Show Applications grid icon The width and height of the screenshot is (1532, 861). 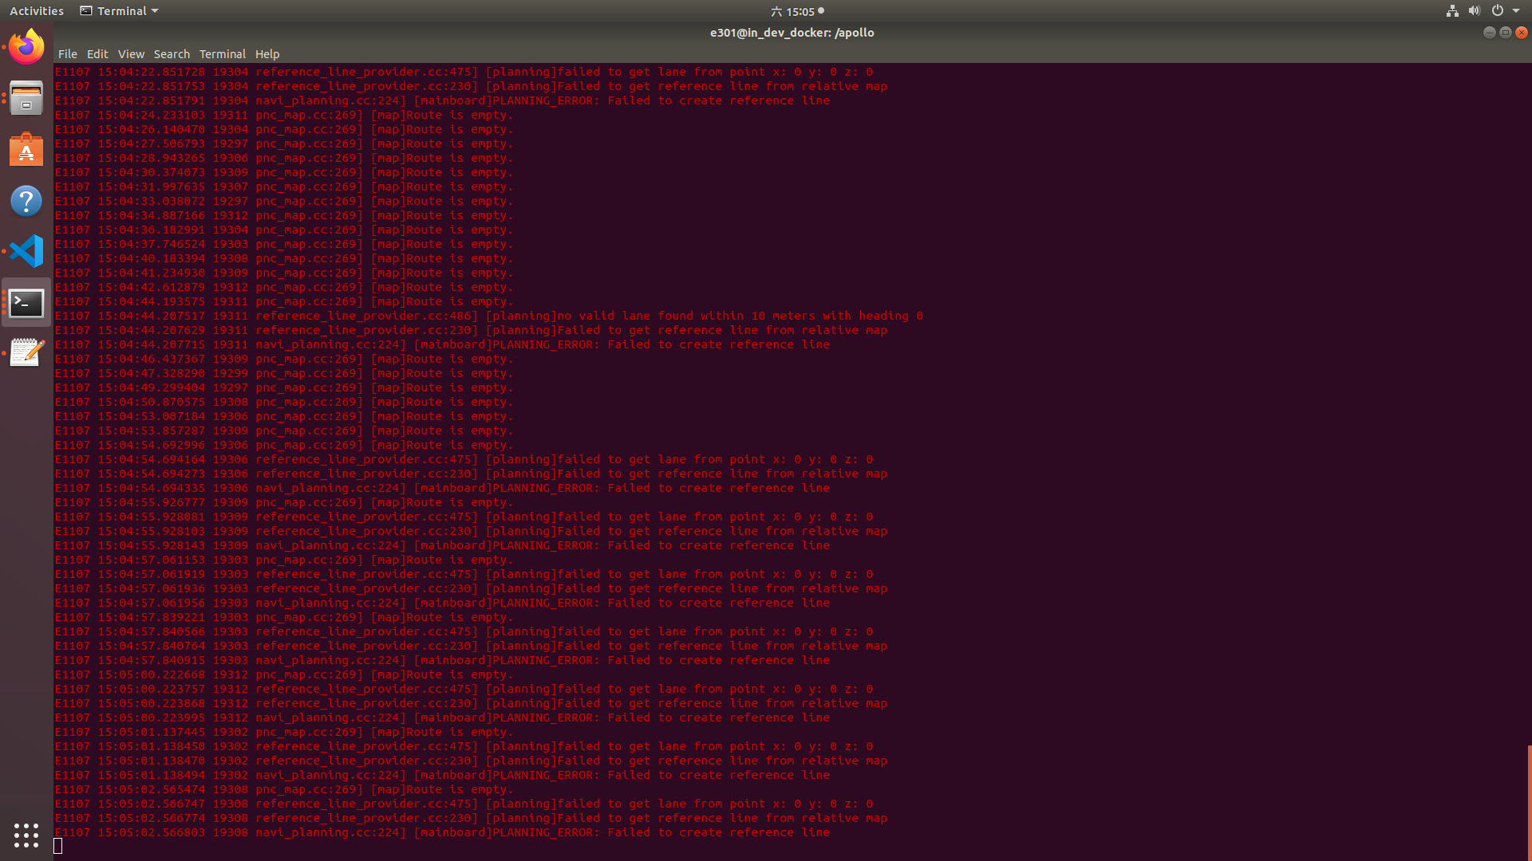coord(26,835)
